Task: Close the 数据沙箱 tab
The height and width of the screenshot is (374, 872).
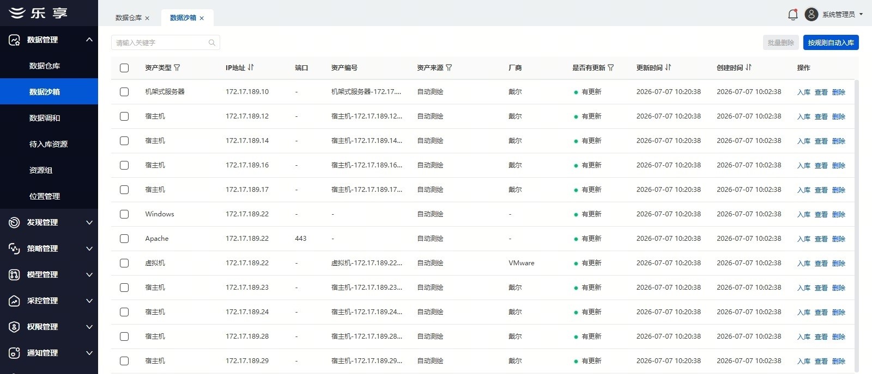Action: 202,18
